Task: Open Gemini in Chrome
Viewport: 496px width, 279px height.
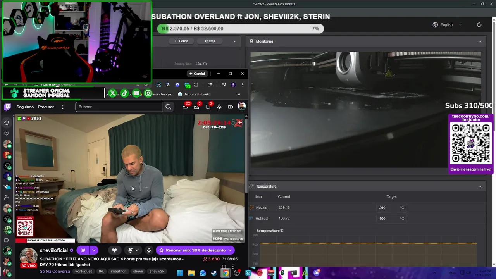Action: pyautogui.click(x=197, y=74)
